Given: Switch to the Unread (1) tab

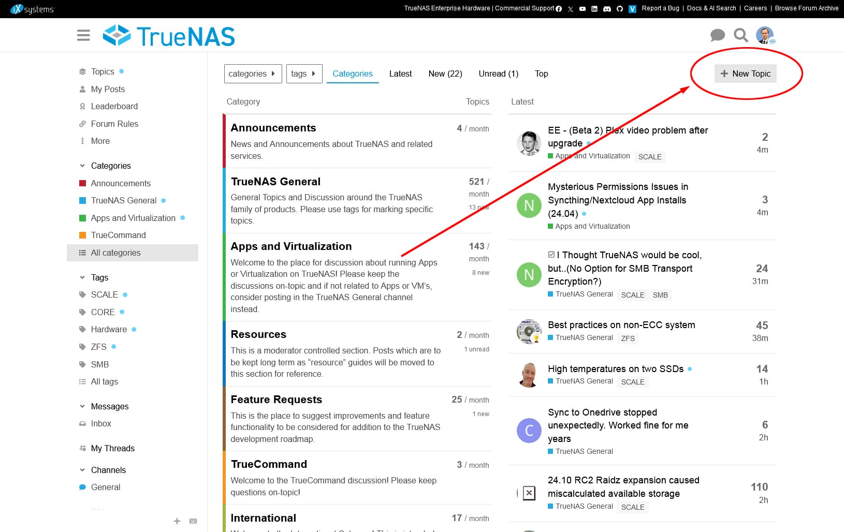Looking at the screenshot, I should [x=498, y=73].
